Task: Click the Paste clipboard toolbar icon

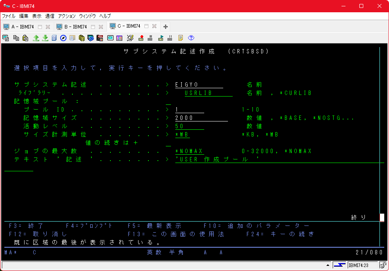Action: tap(25, 38)
